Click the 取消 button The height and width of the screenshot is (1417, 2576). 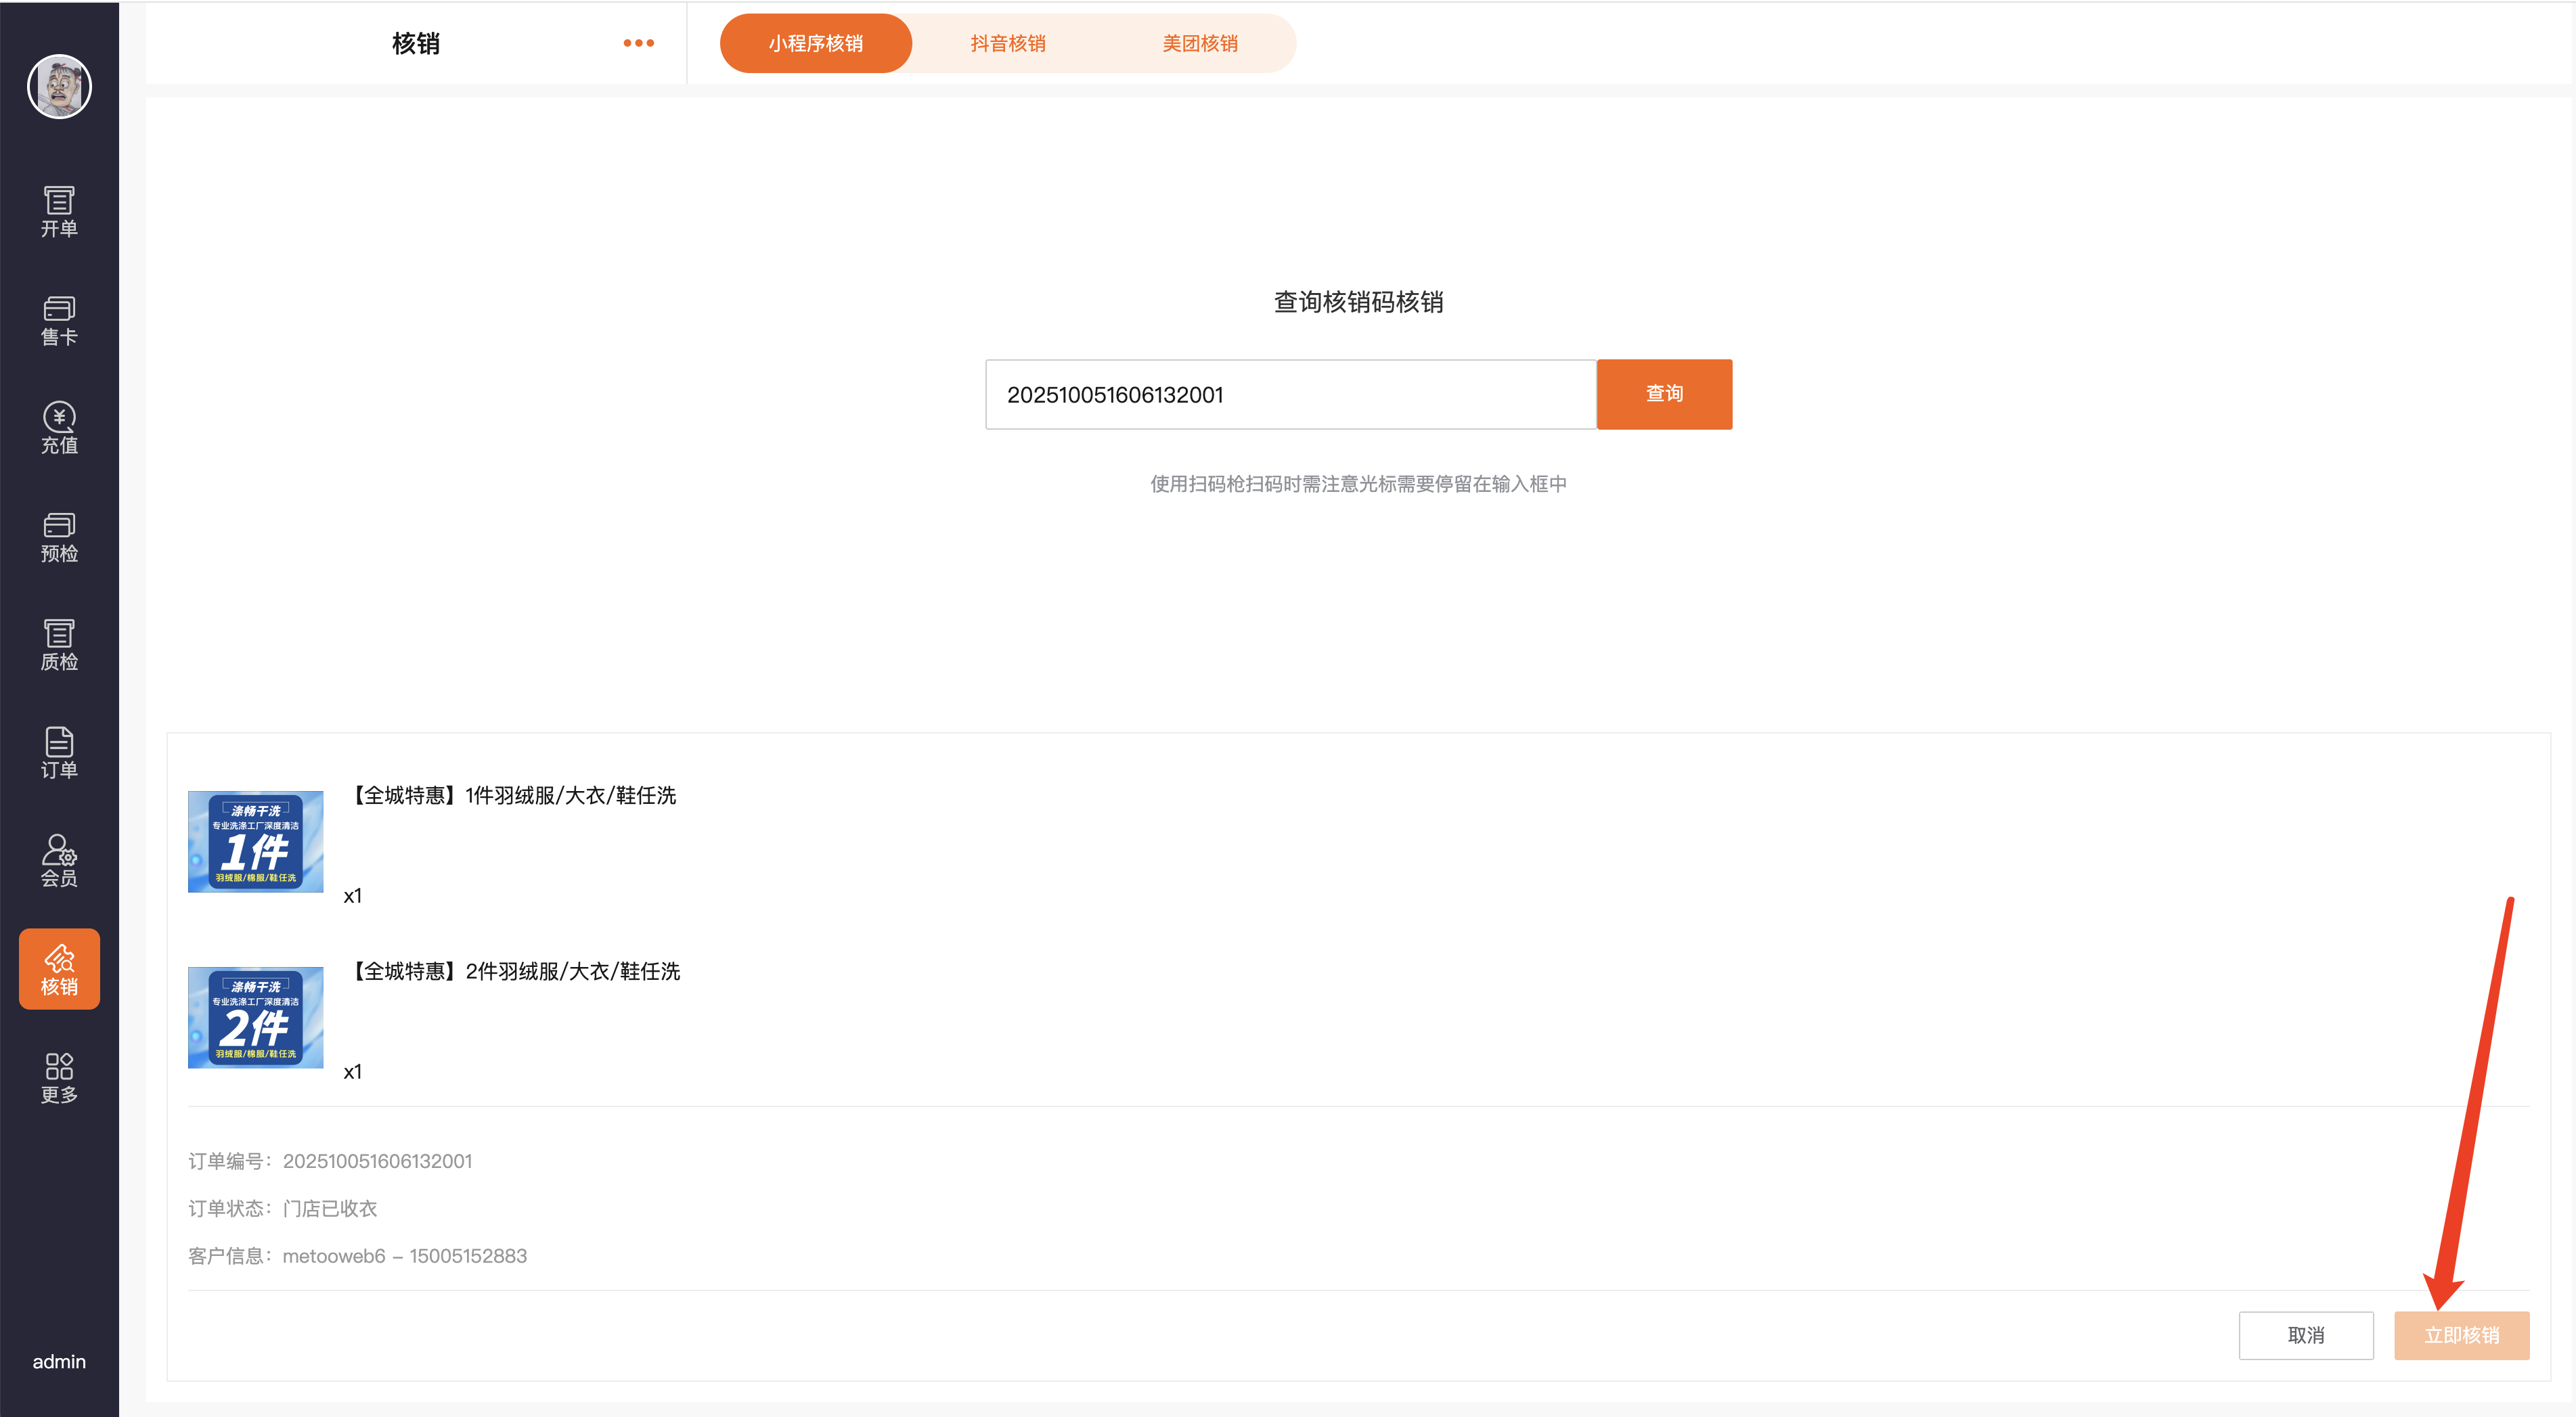[x=2305, y=1335]
